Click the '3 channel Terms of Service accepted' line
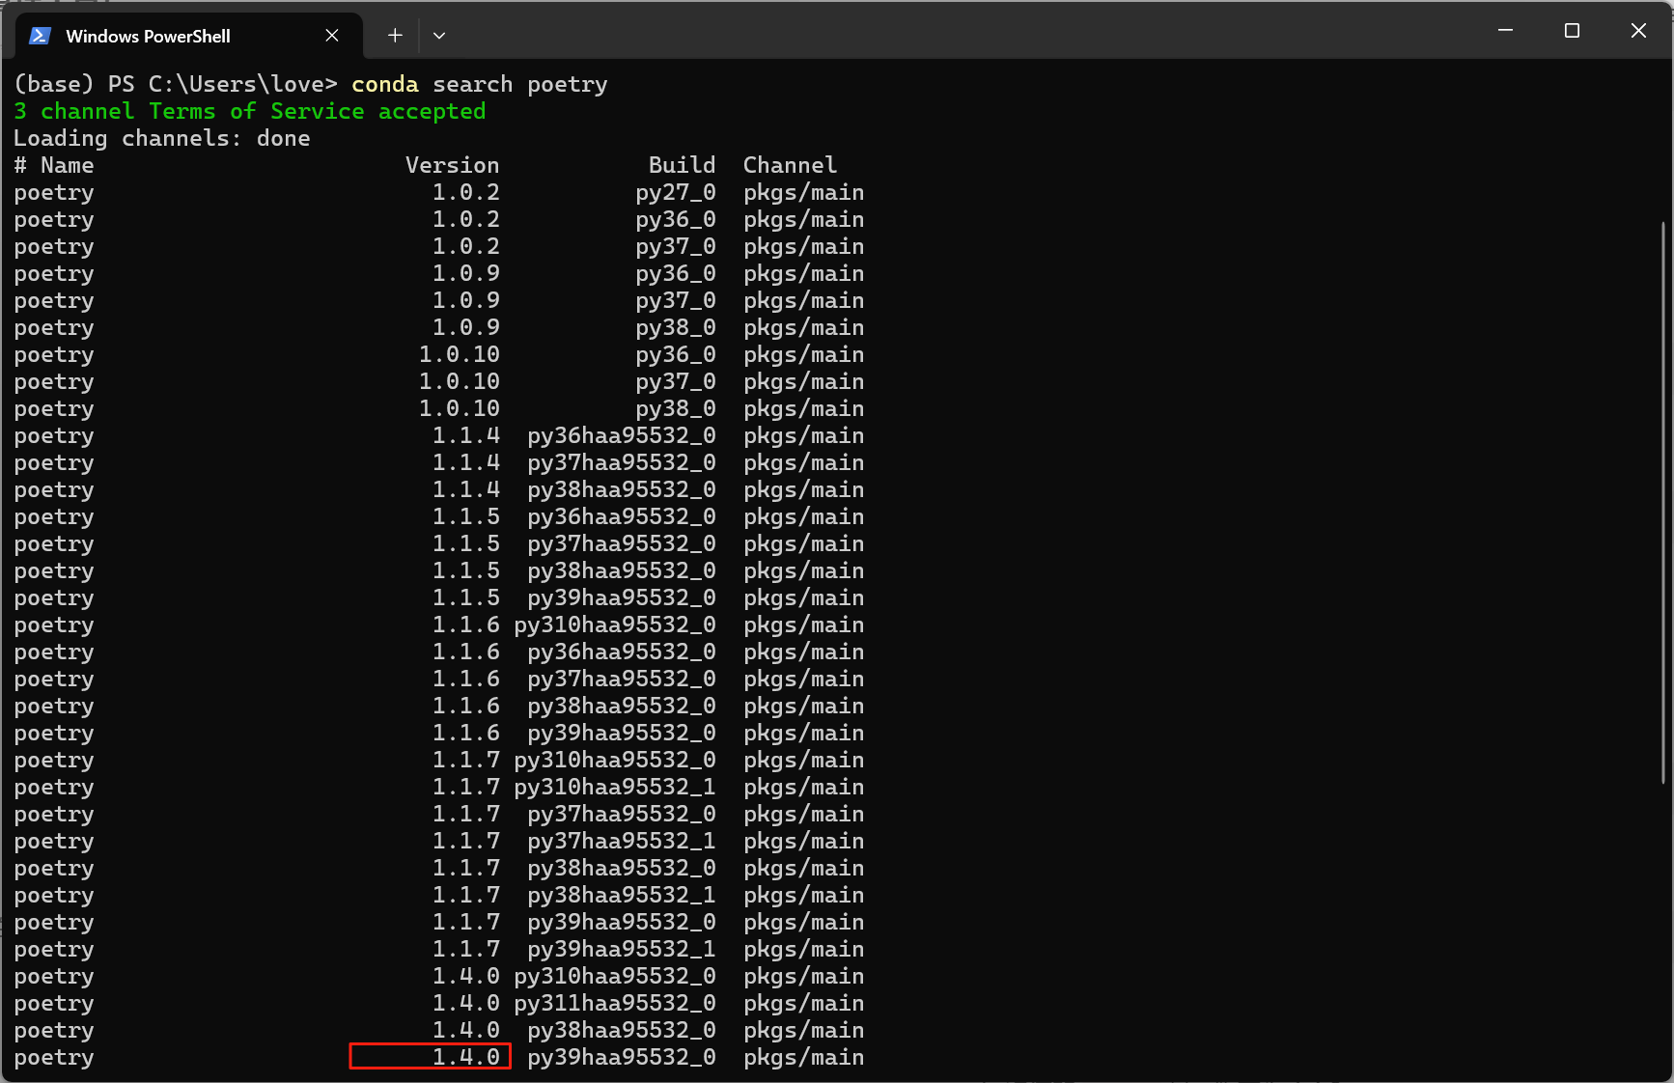 tap(250, 112)
